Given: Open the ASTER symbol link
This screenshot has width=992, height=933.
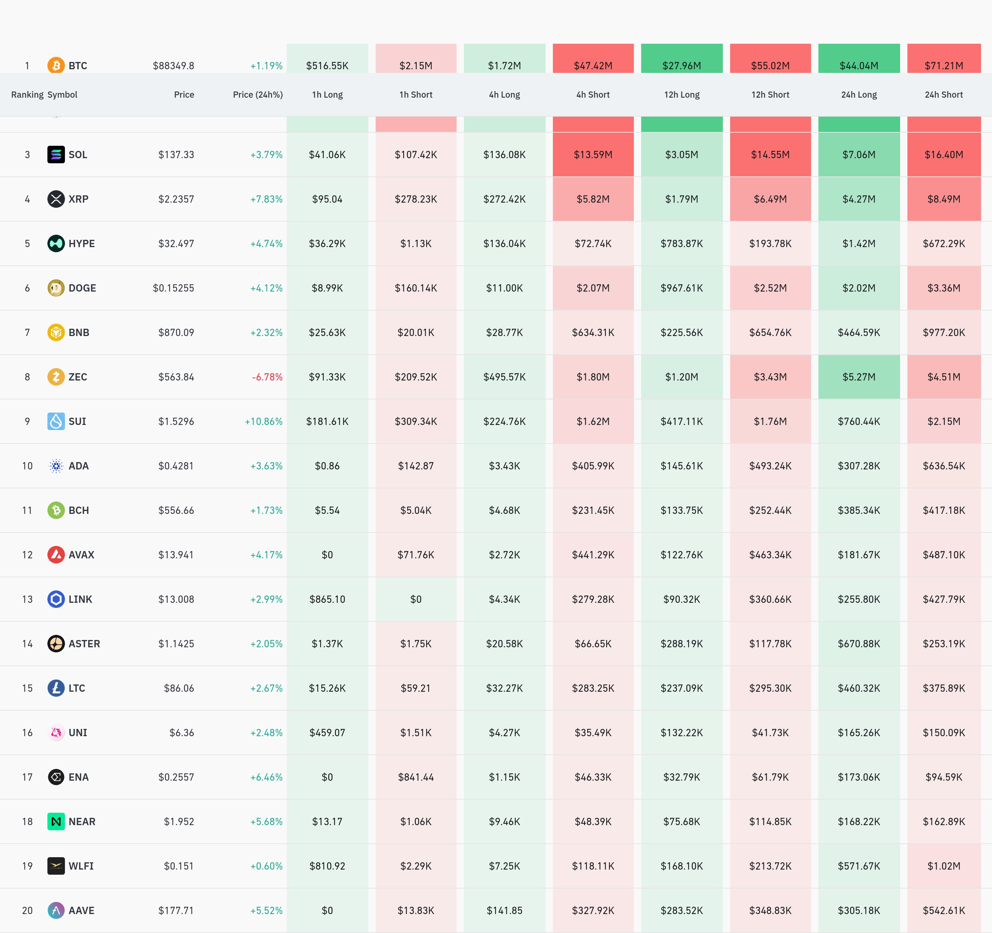Looking at the screenshot, I should tap(84, 643).
